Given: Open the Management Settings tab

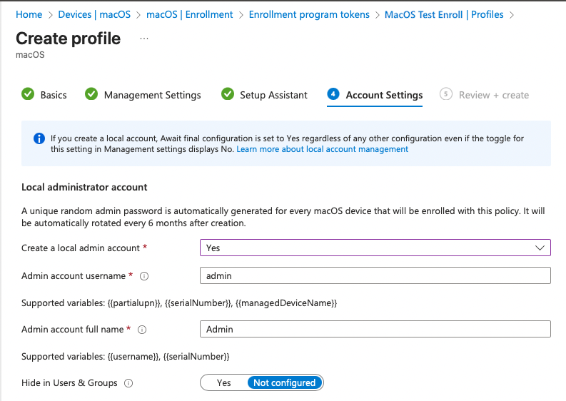Looking at the screenshot, I should 152,95.
